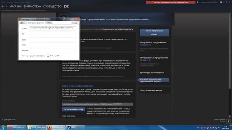Viewport: 232px width, 130px height.
Task: Click the trade URL text field
Action: (98, 104)
